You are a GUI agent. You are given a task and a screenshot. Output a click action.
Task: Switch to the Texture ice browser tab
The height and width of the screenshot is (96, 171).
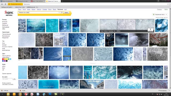pos(53,1)
